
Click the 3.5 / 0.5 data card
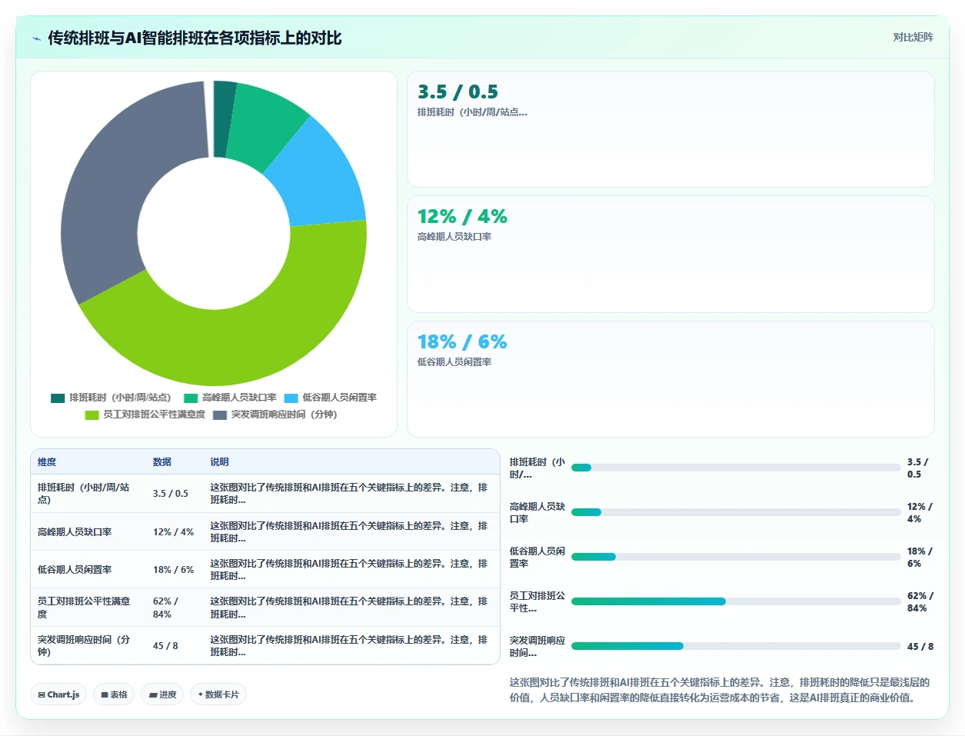click(671, 129)
